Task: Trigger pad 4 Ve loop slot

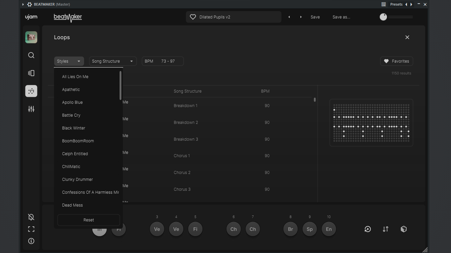Action: 176,229
